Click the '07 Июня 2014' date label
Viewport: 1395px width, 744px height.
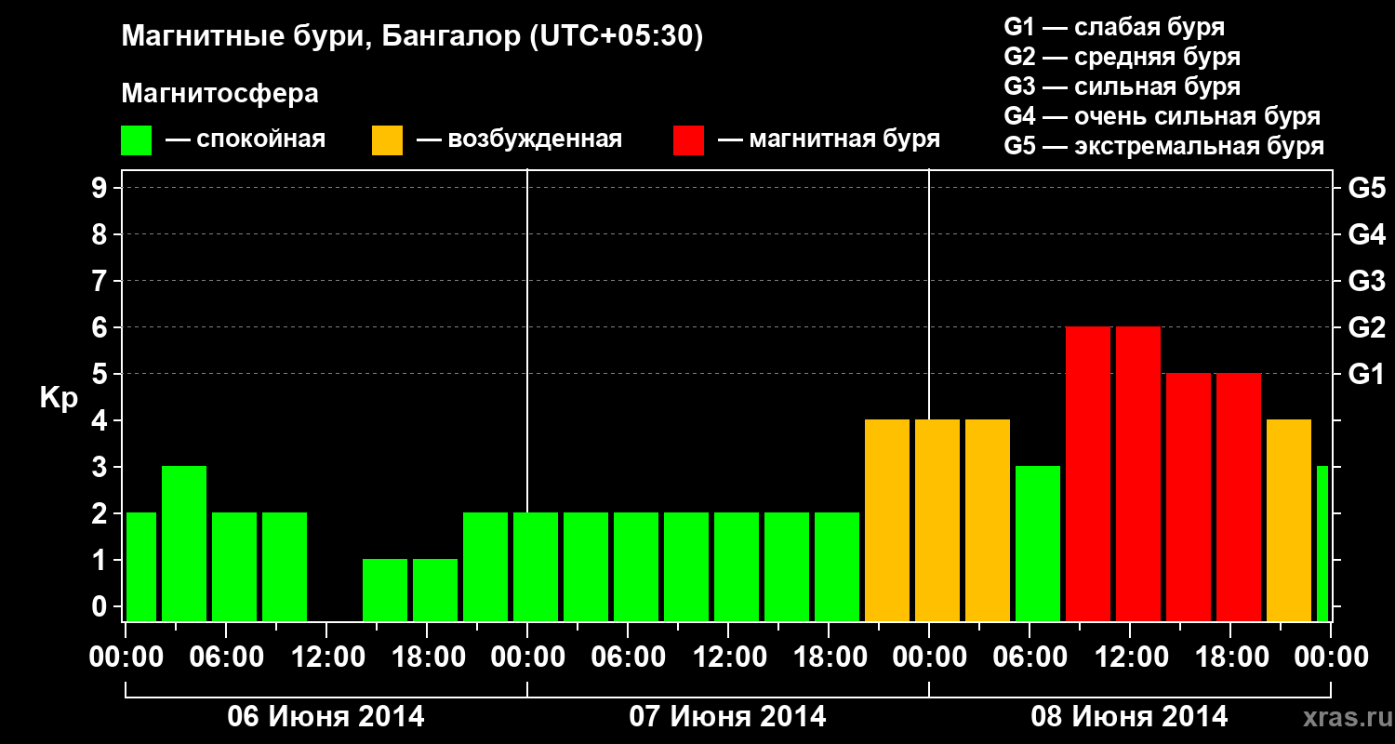(728, 717)
